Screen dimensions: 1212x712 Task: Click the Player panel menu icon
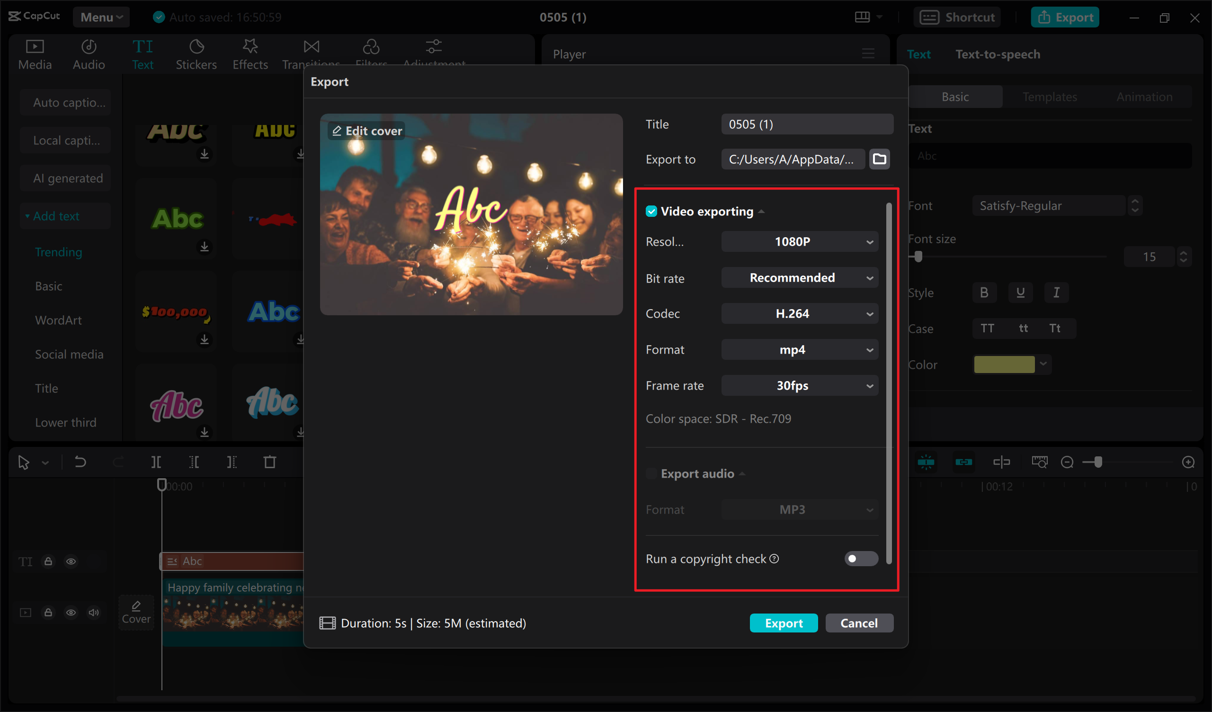pos(868,53)
